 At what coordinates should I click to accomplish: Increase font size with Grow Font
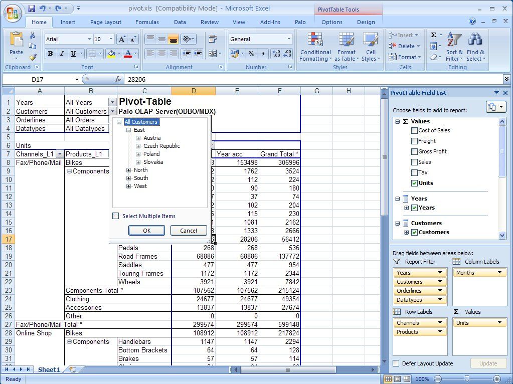click(122, 39)
